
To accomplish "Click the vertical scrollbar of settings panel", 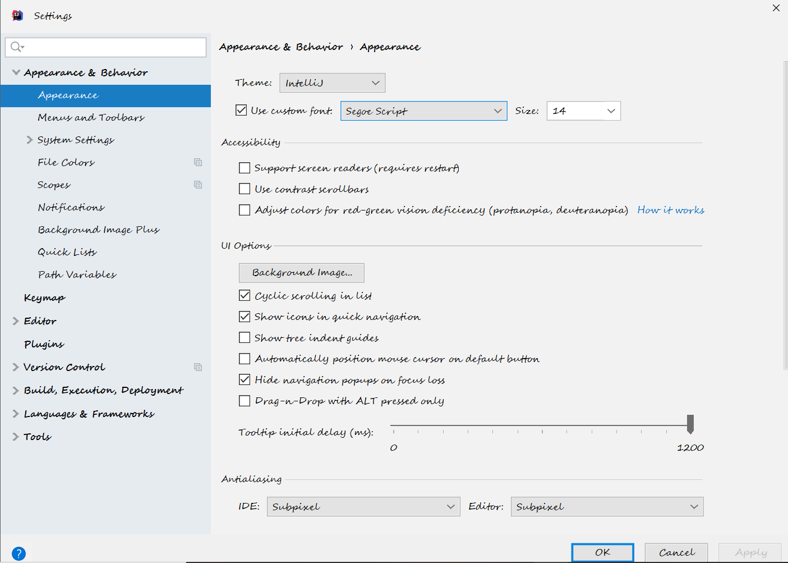I will coord(785,216).
